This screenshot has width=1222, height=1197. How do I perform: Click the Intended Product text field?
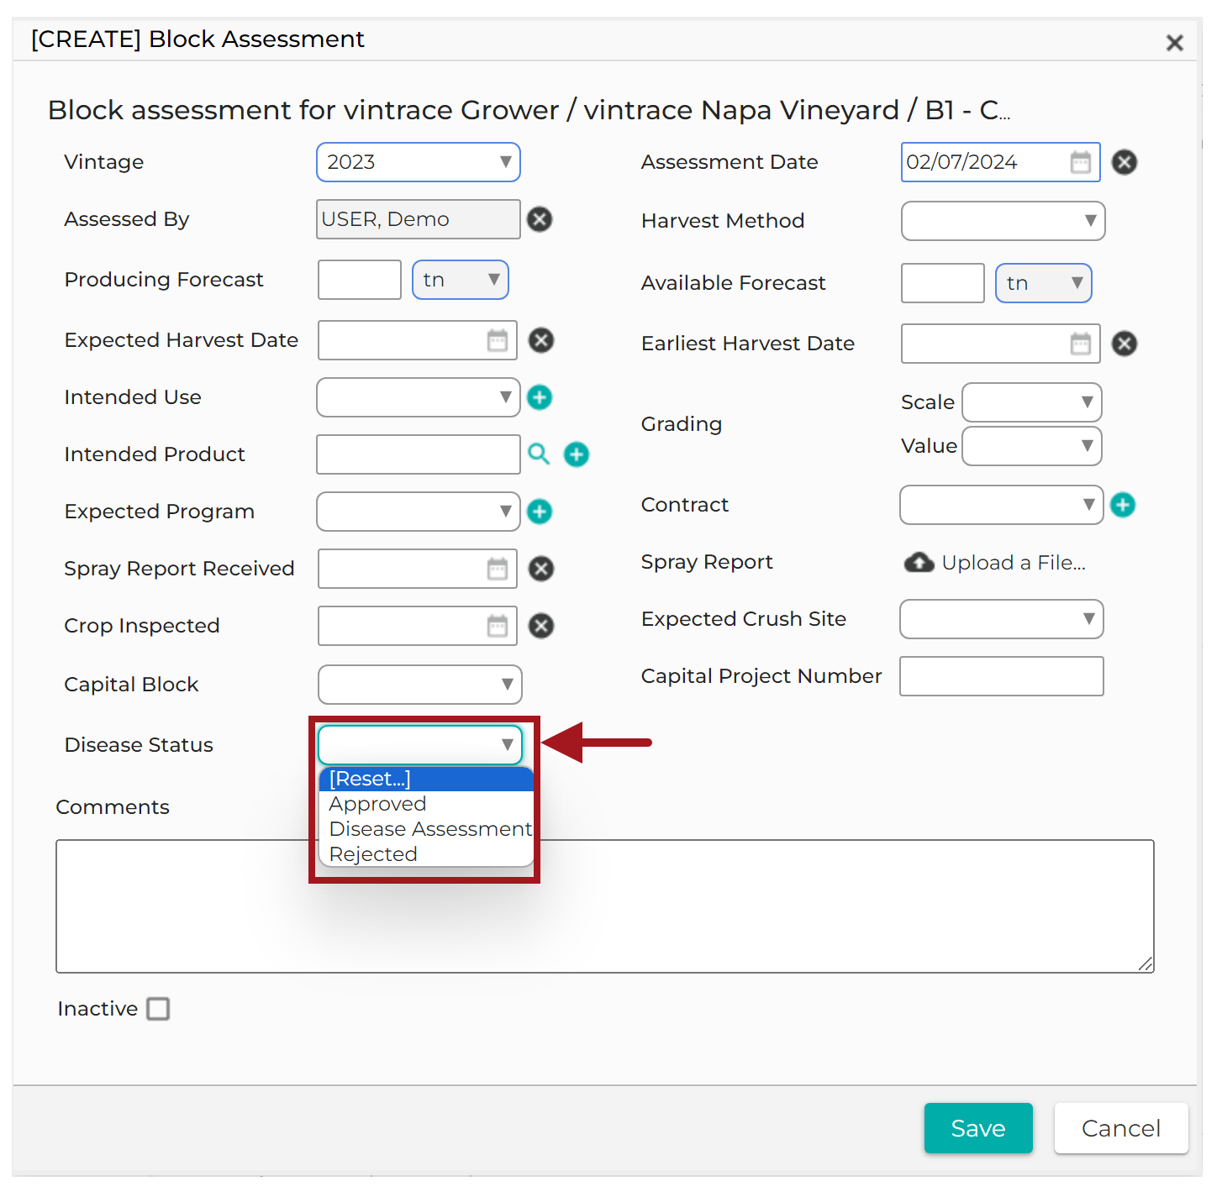(x=419, y=454)
